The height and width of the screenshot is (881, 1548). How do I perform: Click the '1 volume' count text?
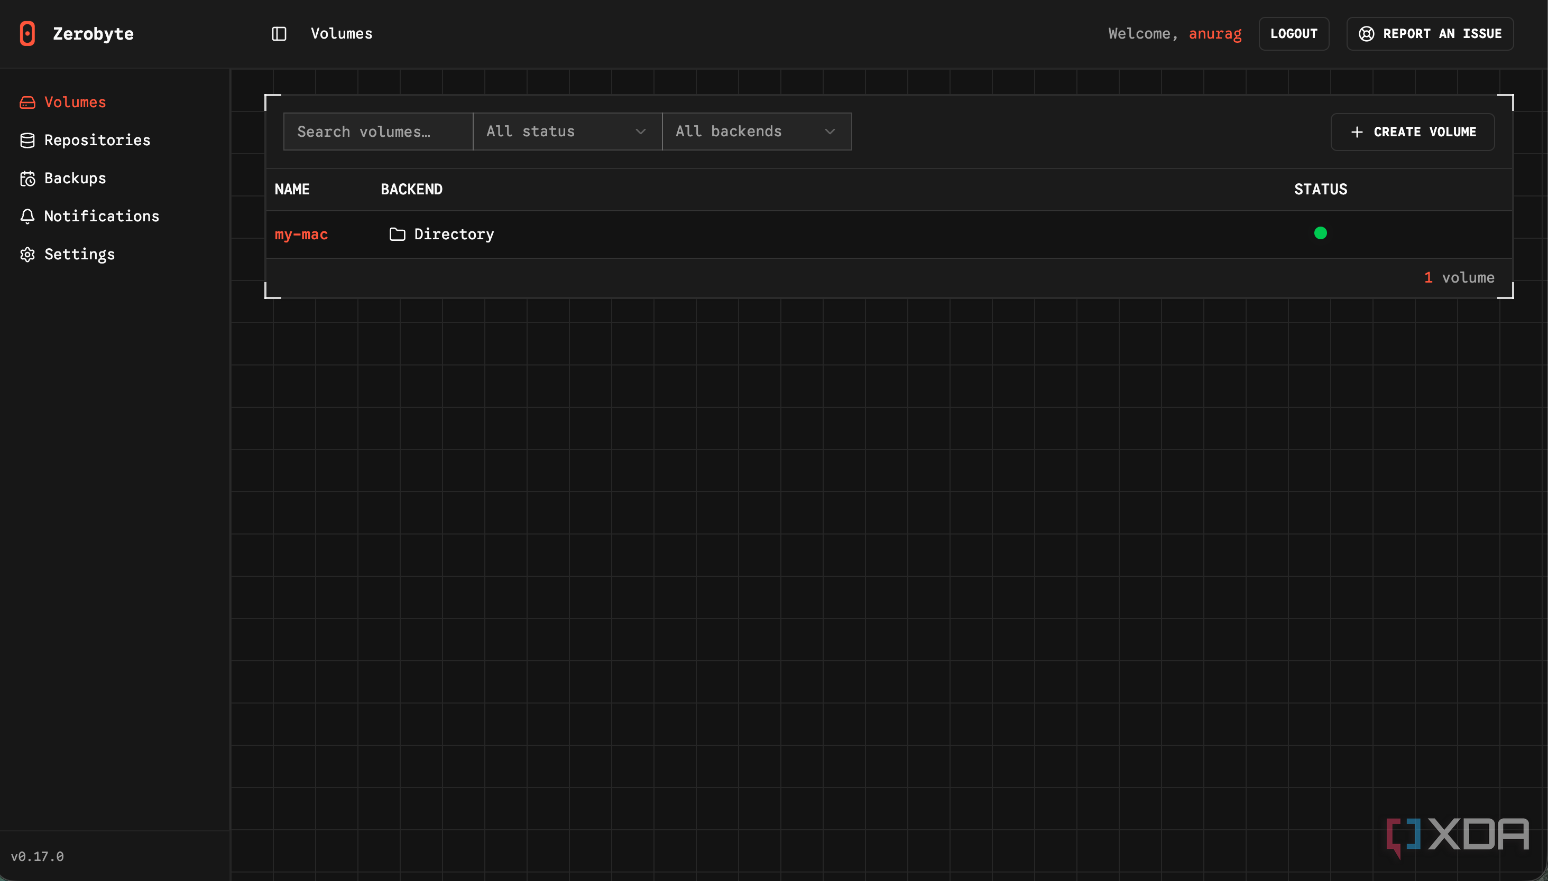(1459, 278)
